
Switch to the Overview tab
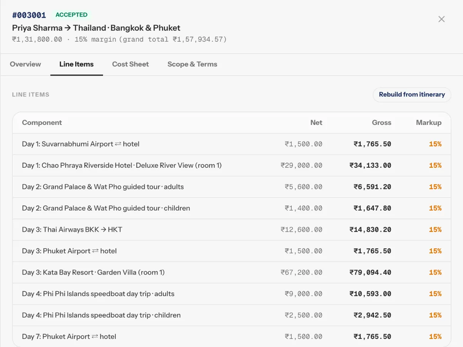coord(25,64)
